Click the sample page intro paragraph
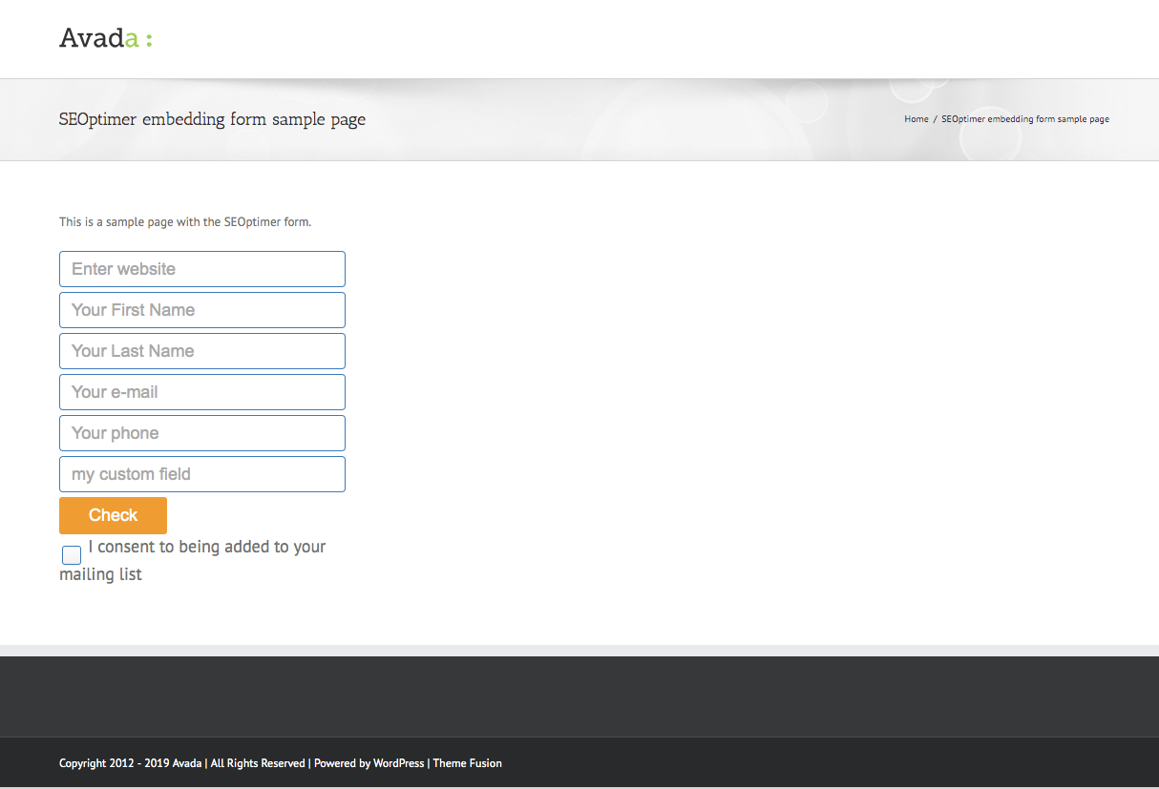This screenshot has height=789, width=1159. click(x=185, y=222)
